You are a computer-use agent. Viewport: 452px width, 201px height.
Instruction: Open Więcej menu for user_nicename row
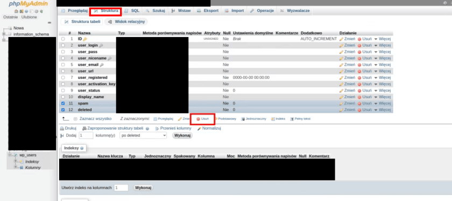(383, 58)
